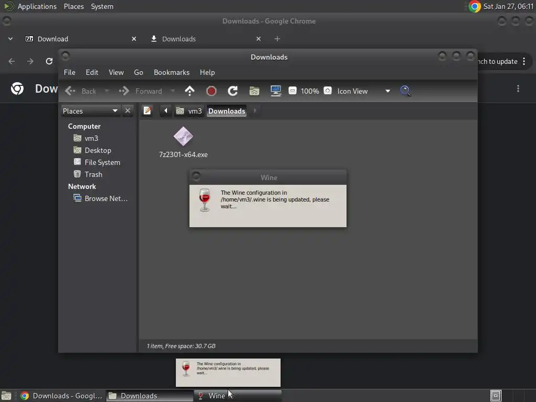Screen dimensions: 536x402
Task: Open the View menu
Action: 116,72
